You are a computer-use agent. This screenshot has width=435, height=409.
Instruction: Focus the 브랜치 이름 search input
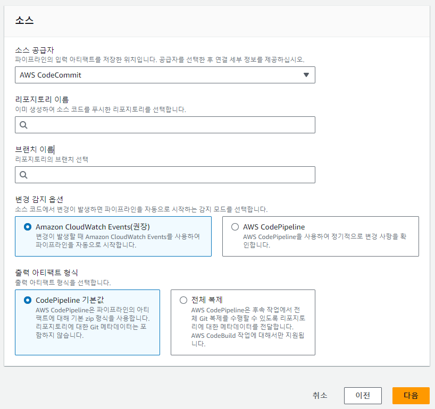point(165,175)
